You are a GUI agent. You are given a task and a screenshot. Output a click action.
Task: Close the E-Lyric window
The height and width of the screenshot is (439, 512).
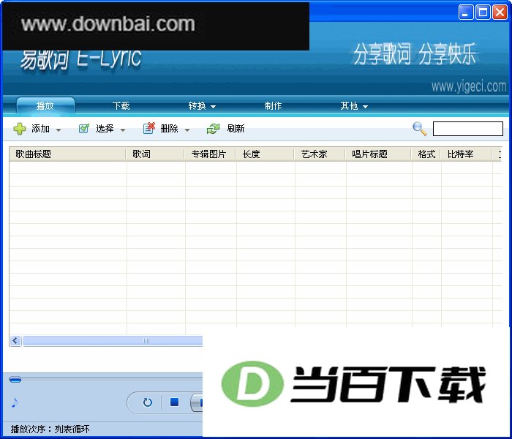point(500,12)
